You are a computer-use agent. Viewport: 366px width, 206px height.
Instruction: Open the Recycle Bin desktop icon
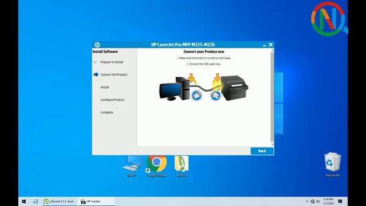333,164
